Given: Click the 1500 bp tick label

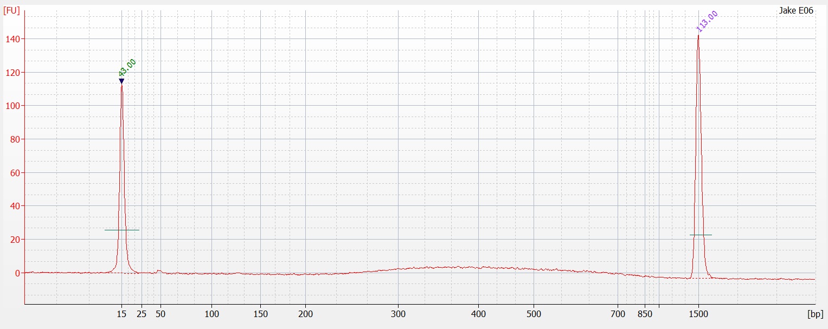Looking at the screenshot, I should point(698,313).
